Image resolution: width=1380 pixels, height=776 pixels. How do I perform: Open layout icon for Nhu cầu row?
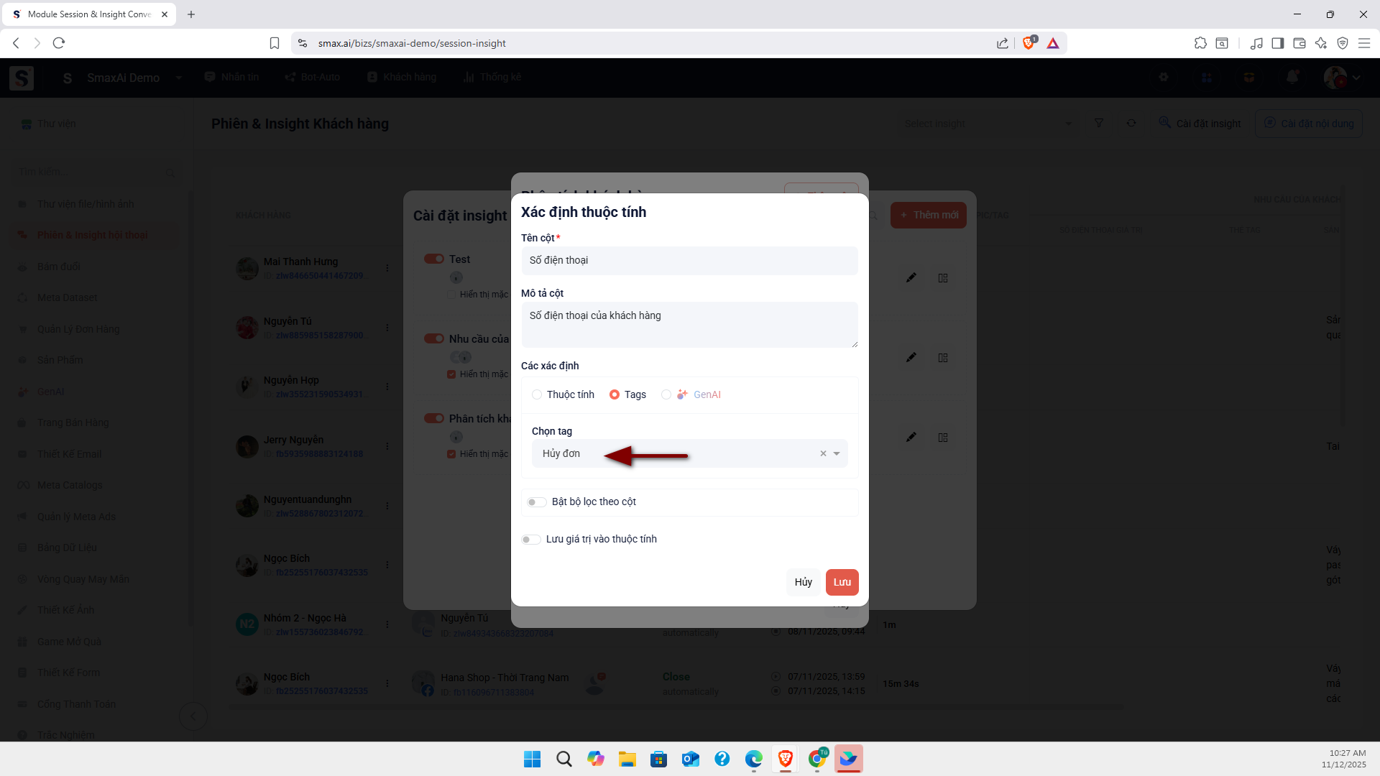(943, 358)
